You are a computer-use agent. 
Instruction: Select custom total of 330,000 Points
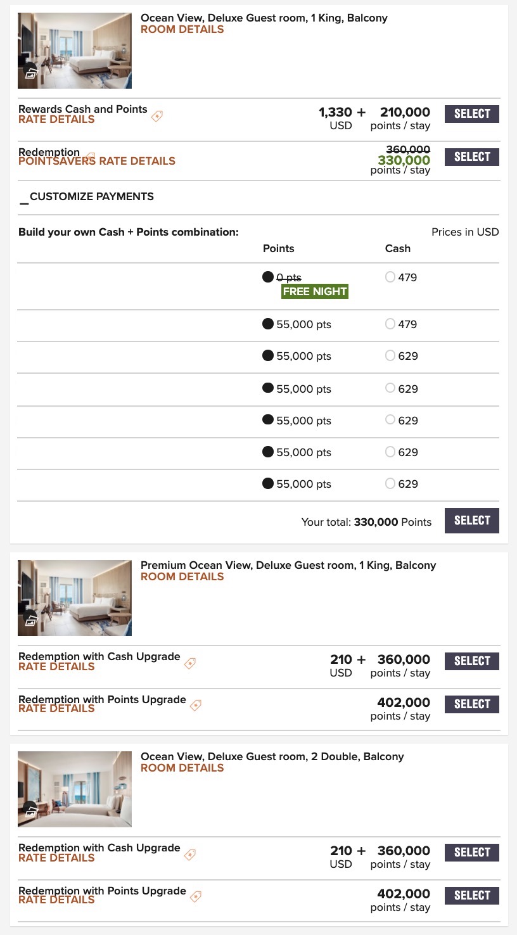[471, 521]
